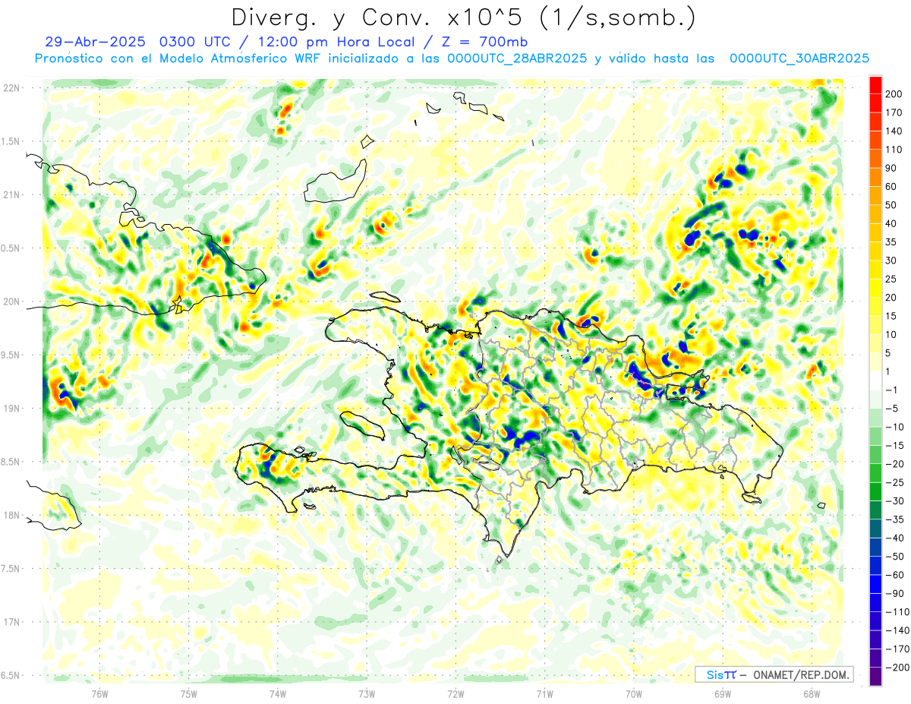This screenshot has width=911, height=704.
Task: Select the date text '29-Abr-2025'
Action: coord(96,42)
